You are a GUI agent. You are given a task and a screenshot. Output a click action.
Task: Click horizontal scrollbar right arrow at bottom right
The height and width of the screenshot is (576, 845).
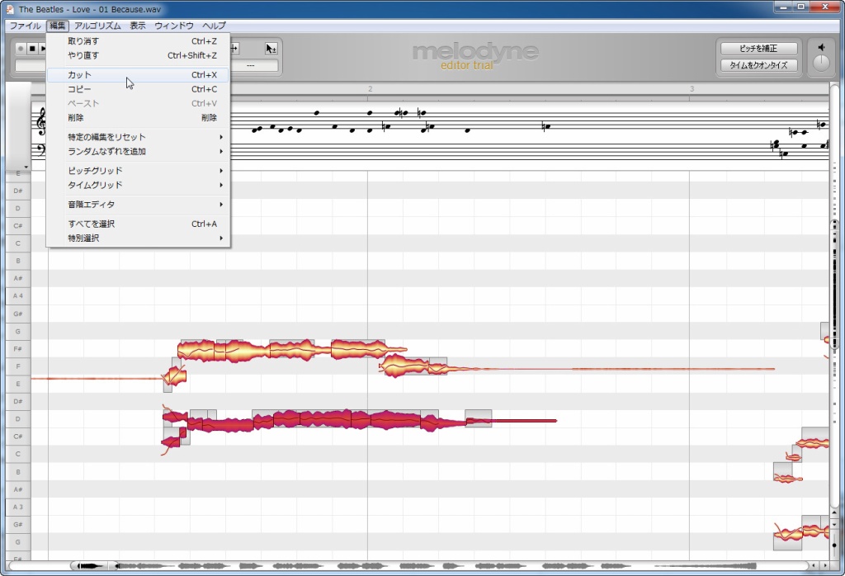(825, 565)
